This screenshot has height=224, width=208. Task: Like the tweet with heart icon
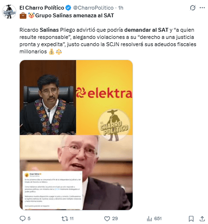pos(107,219)
